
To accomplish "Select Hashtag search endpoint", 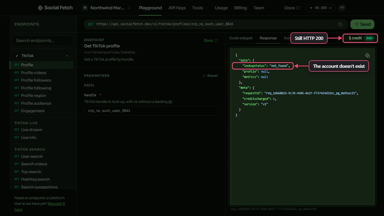I will coord(42,179).
